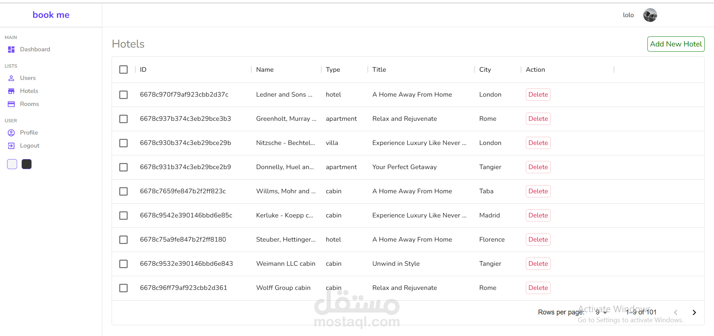The height and width of the screenshot is (336, 714).
Task: Check the Greenholt, Murray row checkbox
Action: click(123, 119)
